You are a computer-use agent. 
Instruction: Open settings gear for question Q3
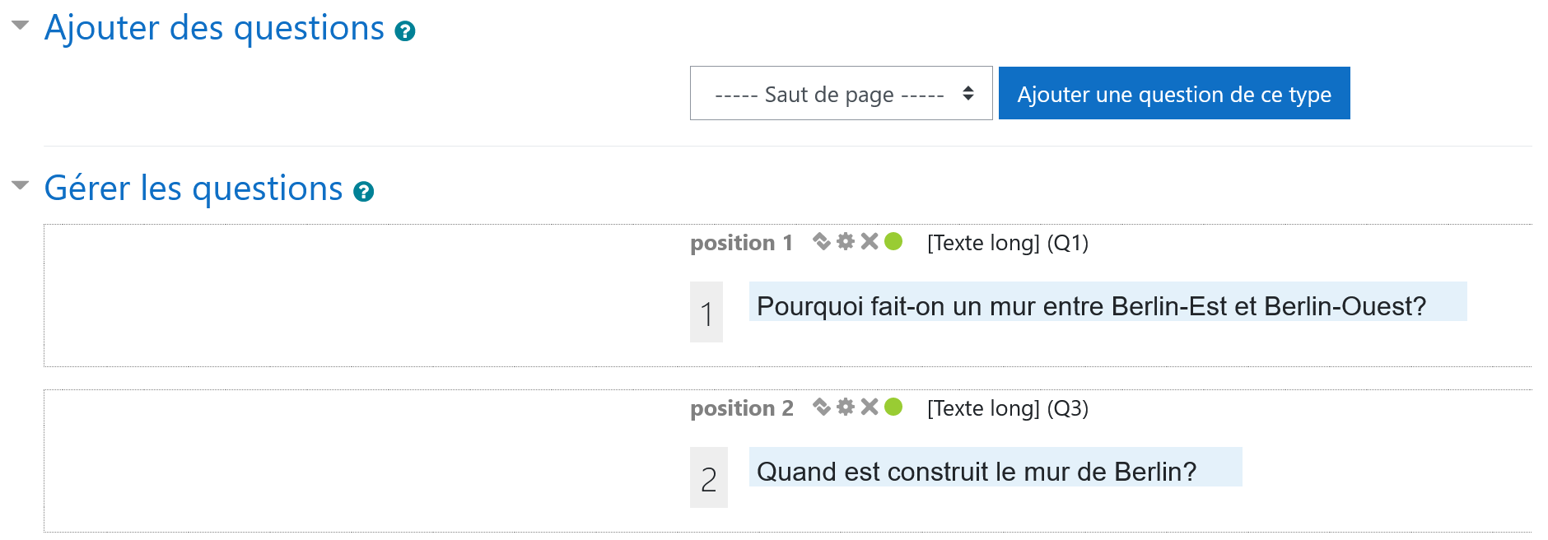point(846,407)
